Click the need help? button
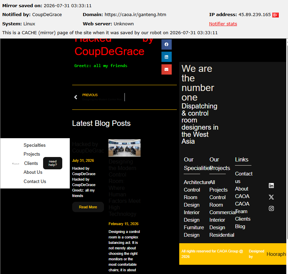 click(x=53, y=163)
